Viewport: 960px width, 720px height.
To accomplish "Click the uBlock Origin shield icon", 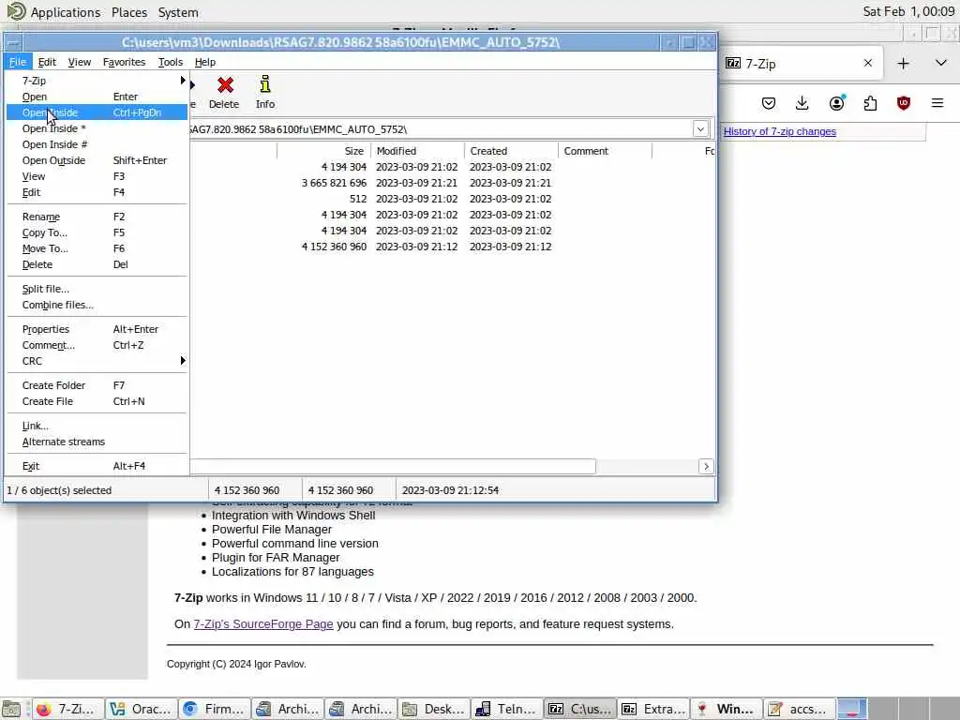I will 903,103.
